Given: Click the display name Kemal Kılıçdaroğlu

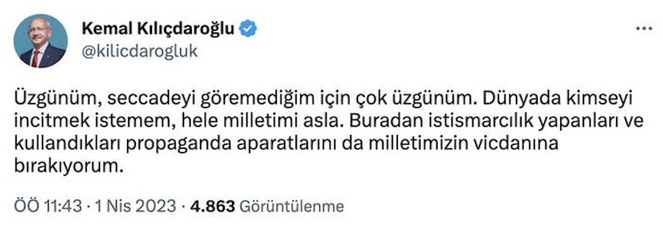Looking at the screenshot, I should coord(158,29).
